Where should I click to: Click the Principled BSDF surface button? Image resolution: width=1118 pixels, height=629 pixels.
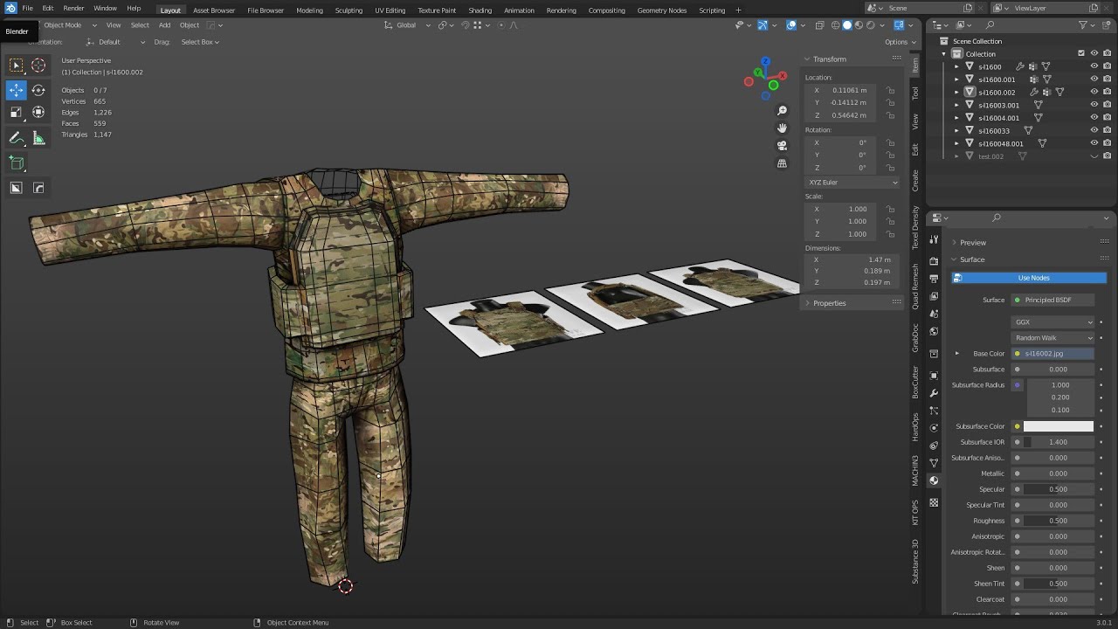click(1053, 300)
